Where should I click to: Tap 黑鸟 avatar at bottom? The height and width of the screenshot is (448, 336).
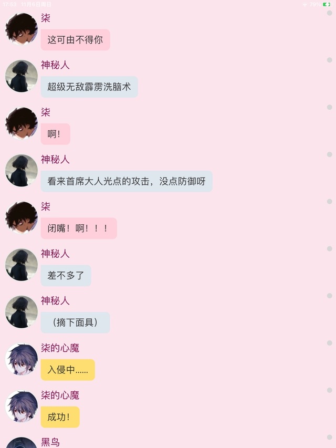tap(22, 443)
